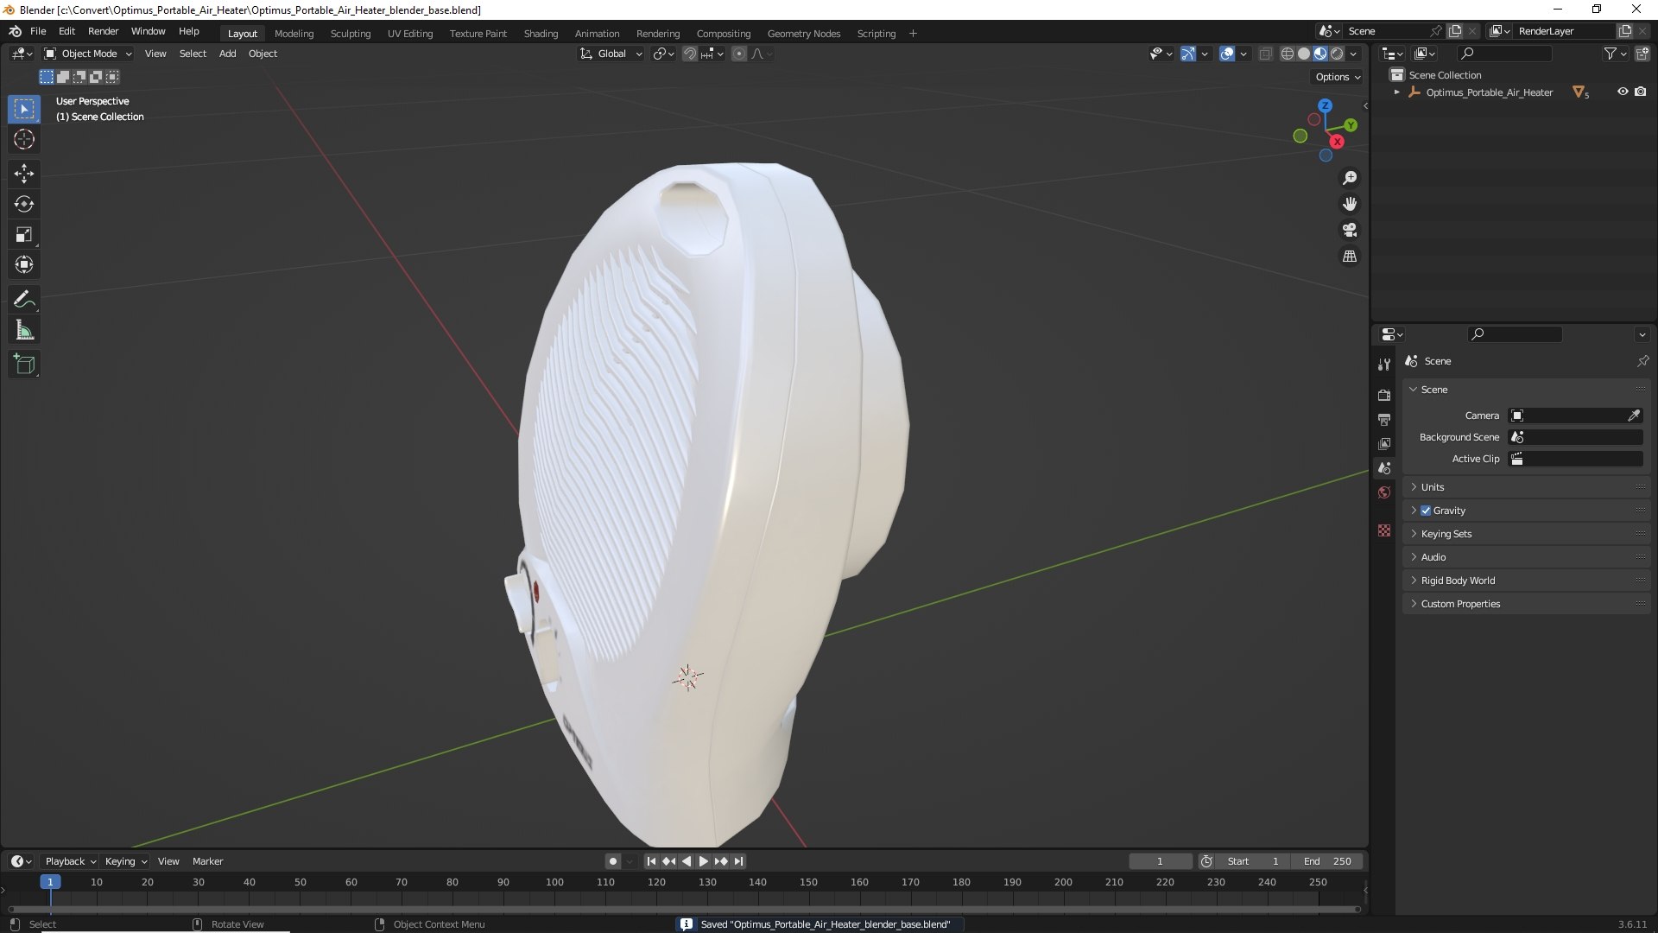Toggle proportional editing in header
The image size is (1658, 933).
tap(739, 54)
